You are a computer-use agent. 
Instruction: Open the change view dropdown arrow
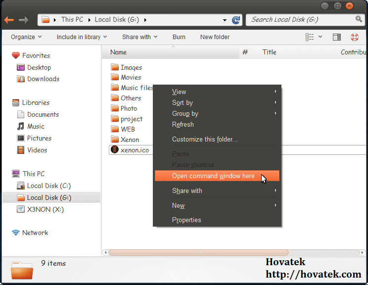[320, 37]
